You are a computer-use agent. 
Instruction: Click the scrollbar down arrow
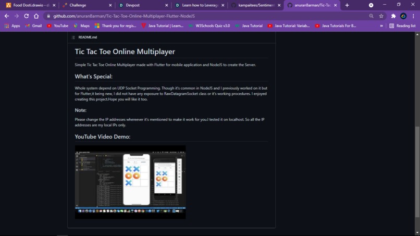click(x=417, y=233)
